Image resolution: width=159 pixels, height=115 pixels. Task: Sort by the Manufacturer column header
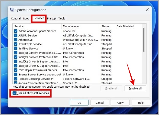point(81,26)
